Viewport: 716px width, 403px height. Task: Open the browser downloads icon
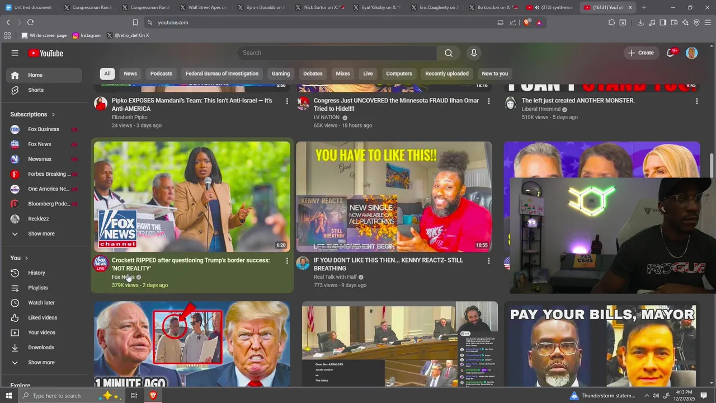pyautogui.click(x=640, y=22)
